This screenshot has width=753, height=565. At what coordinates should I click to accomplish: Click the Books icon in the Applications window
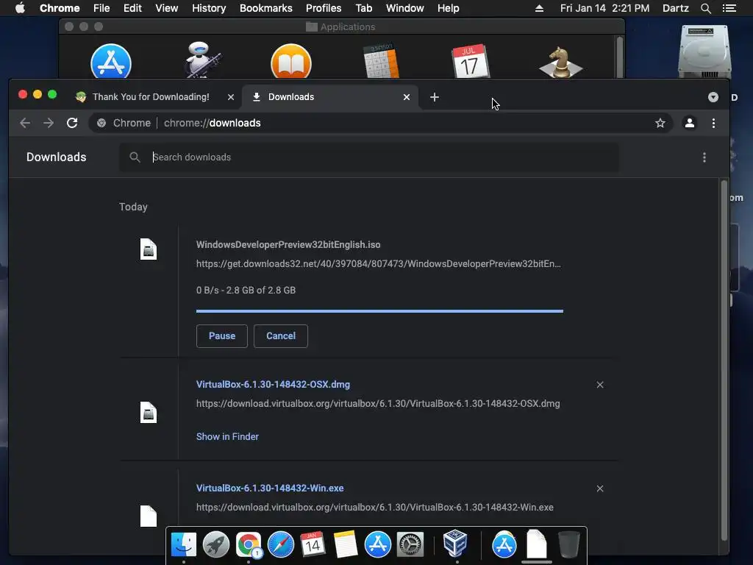pos(291,62)
